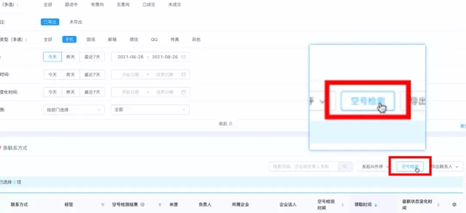Toggle the highlighted 手机 contact type

point(69,40)
